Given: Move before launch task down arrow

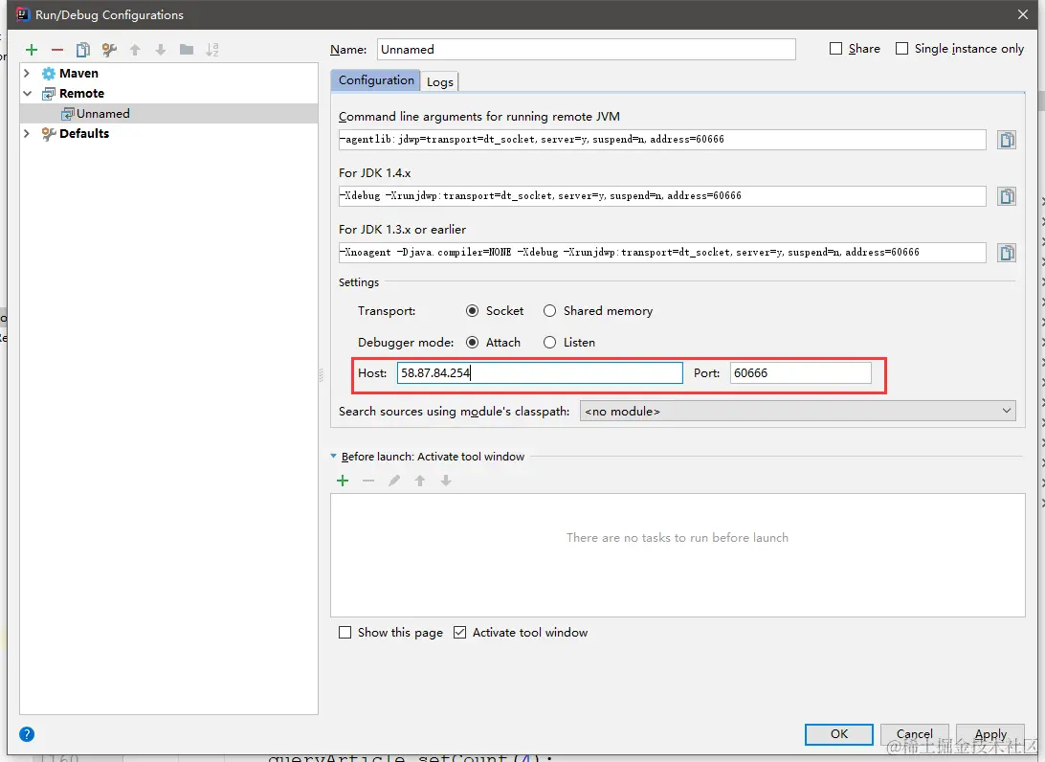Looking at the screenshot, I should [x=446, y=481].
